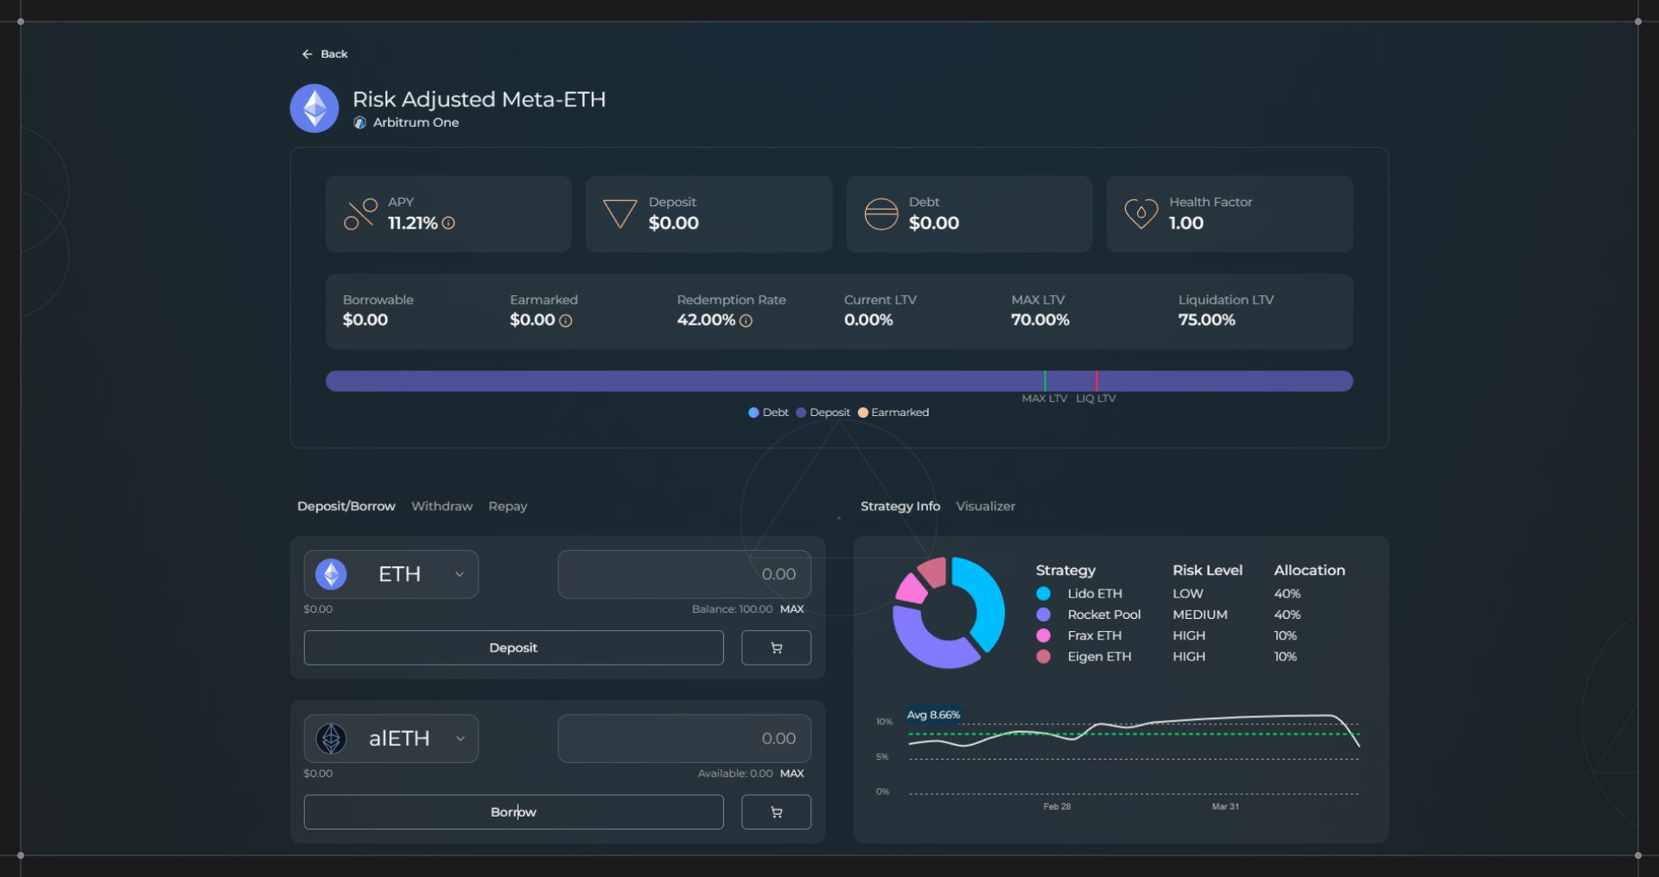This screenshot has width=1659, height=877.
Task: Switch to the Withdraw tab
Action: [x=442, y=507]
